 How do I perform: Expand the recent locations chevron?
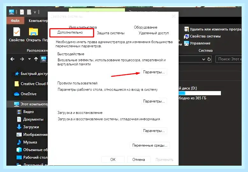29,59
